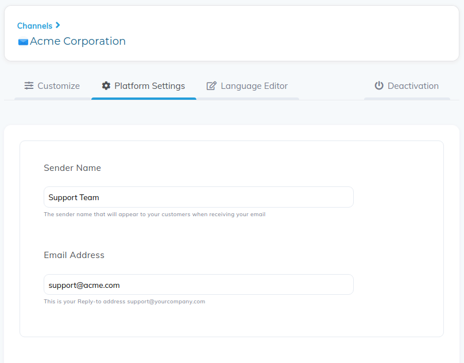Click the blue envelope channel icon
The height and width of the screenshot is (363, 464).
23,42
